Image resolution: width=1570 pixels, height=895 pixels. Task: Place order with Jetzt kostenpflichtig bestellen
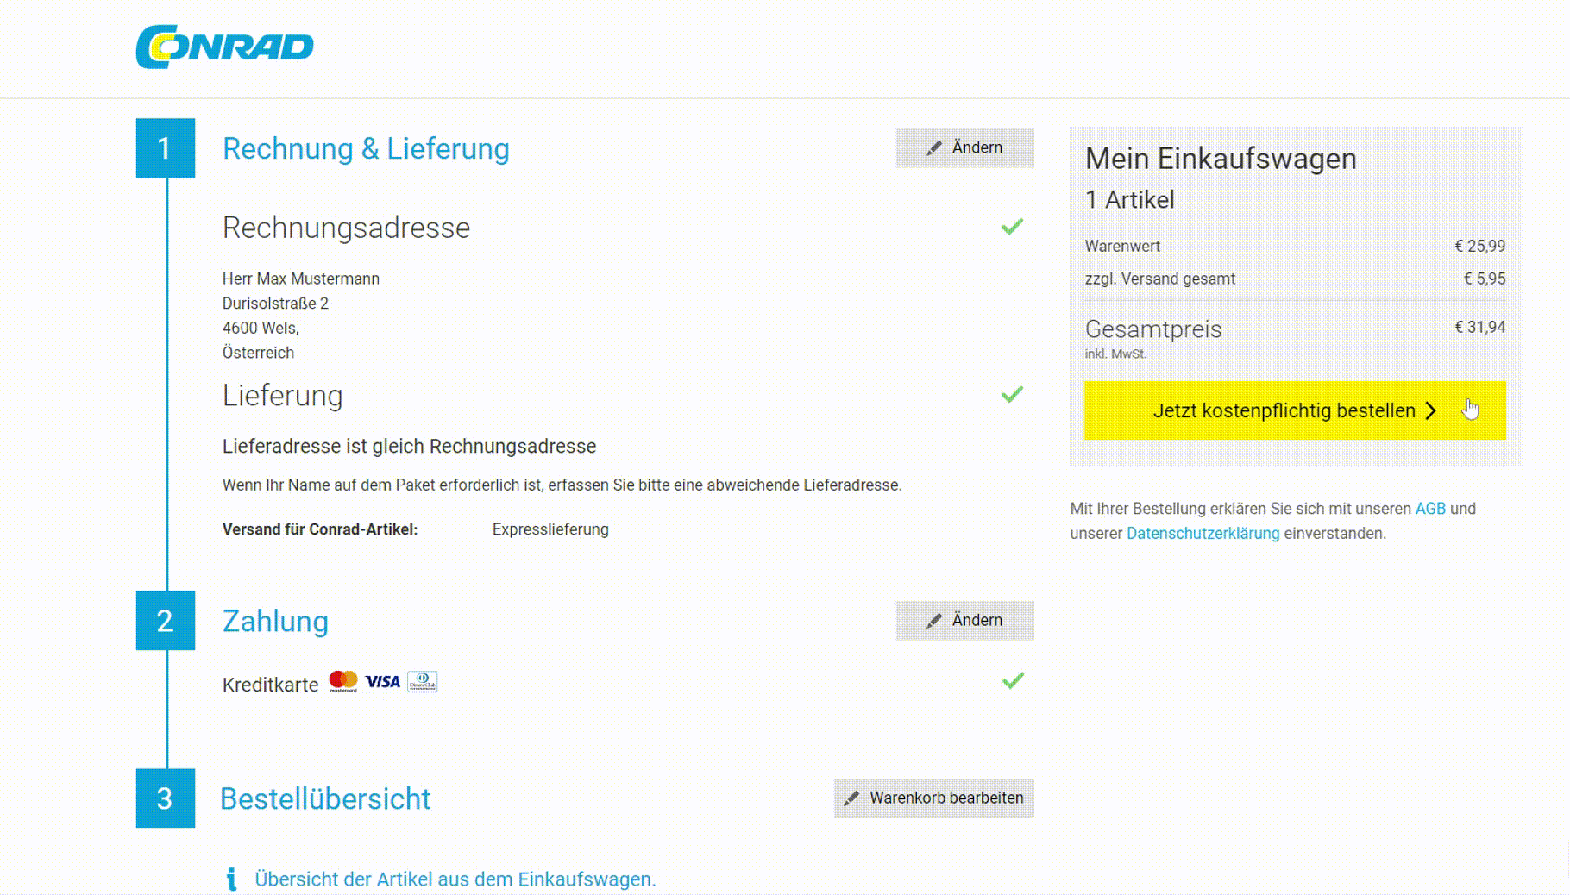(x=1294, y=410)
